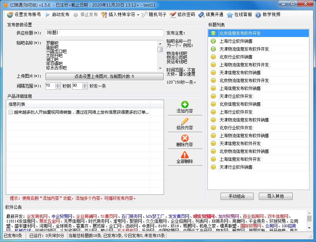Click the 贴吧名称 list scroll up arrow
The height and width of the screenshot is (242, 316).
coord(160,43)
